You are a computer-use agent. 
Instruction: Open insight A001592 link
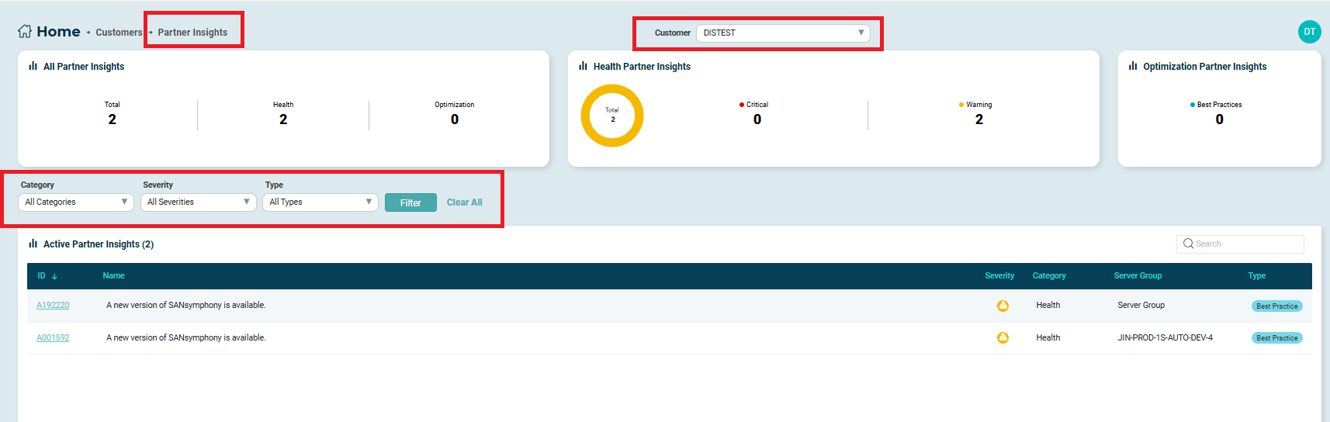click(x=53, y=338)
